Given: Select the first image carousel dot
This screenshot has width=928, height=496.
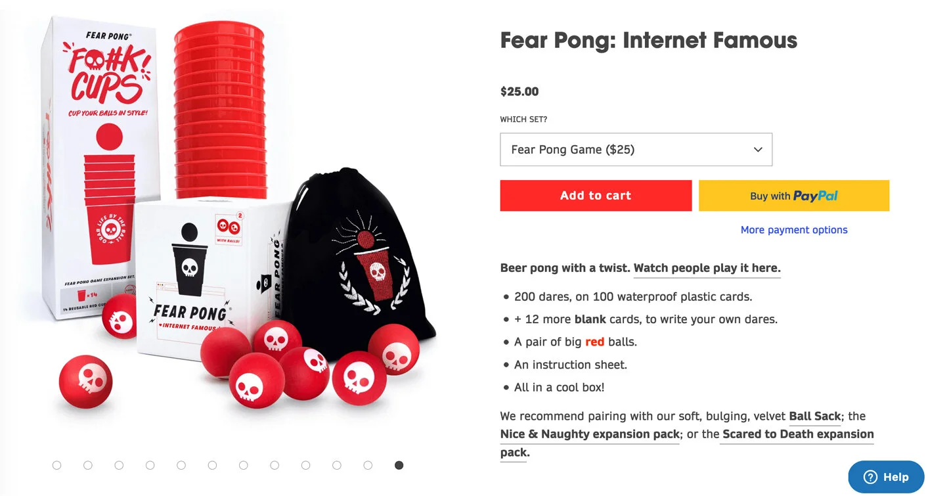Looking at the screenshot, I should tap(57, 465).
